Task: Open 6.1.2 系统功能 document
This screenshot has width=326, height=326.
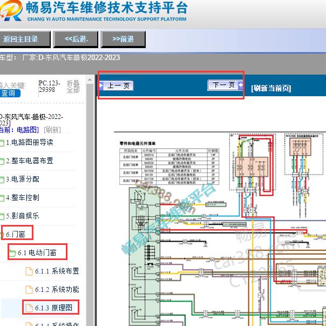Action: (x=57, y=289)
